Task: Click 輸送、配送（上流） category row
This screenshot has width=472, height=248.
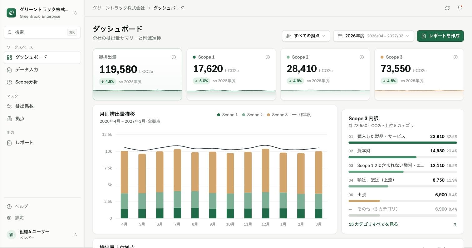Action: 403,183
